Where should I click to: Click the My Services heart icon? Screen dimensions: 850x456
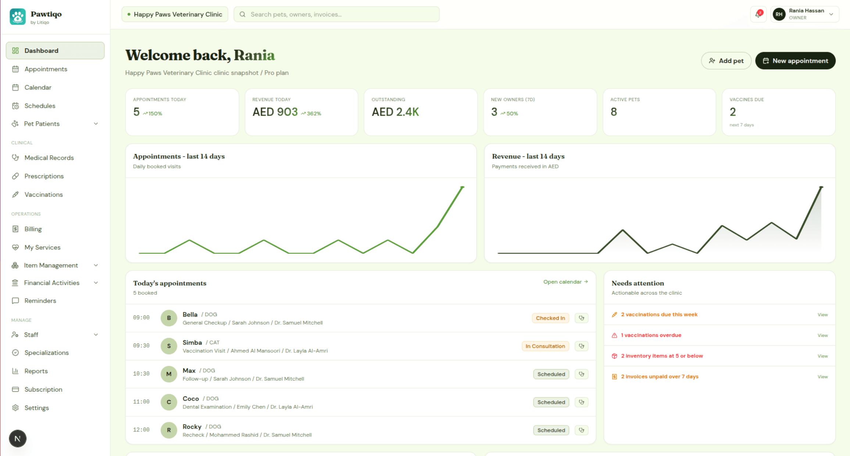click(15, 247)
